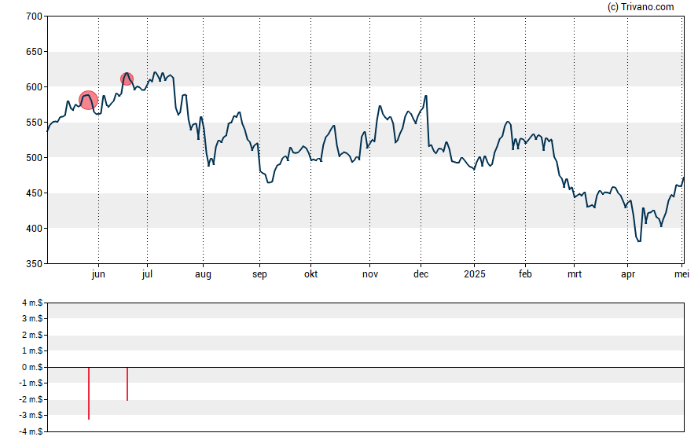
Task: Select the 650 price axis label
Action: click(34, 52)
